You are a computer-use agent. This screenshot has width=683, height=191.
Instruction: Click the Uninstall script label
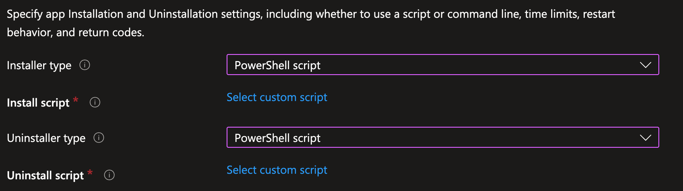pyautogui.click(x=45, y=176)
